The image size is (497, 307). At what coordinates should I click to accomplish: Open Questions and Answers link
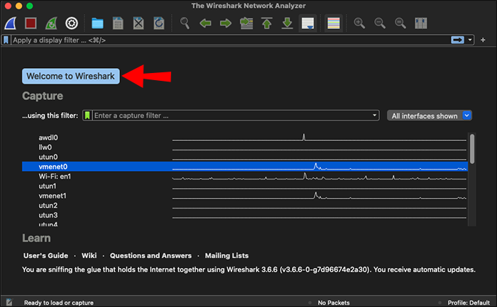pyautogui.click(x=151, y=255)
